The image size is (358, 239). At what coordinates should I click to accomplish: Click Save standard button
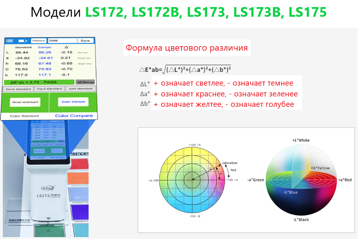click(18, 89)
